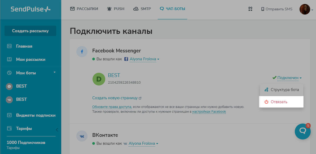This screenshot has width=316, height=154.
Task: Open настройках Facebook link
Action: [x=209, y=112]
